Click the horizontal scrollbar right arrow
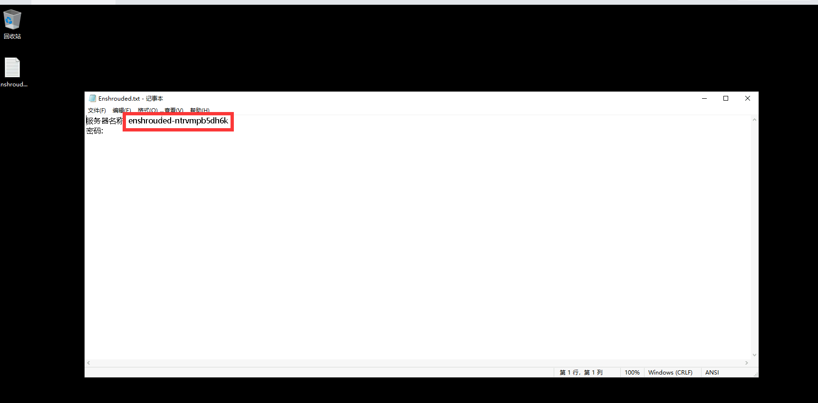The image size is (818, 403). pos(747,363)
